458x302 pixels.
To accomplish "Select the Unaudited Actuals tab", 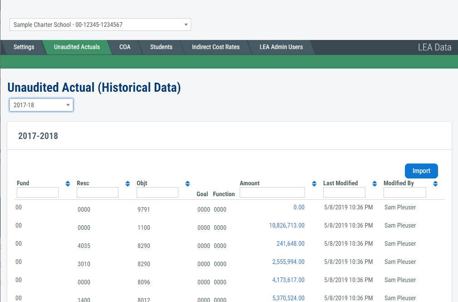I will 77,47.
